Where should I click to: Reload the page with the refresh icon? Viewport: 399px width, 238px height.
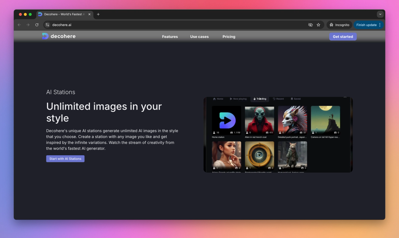tap(37, 25)
